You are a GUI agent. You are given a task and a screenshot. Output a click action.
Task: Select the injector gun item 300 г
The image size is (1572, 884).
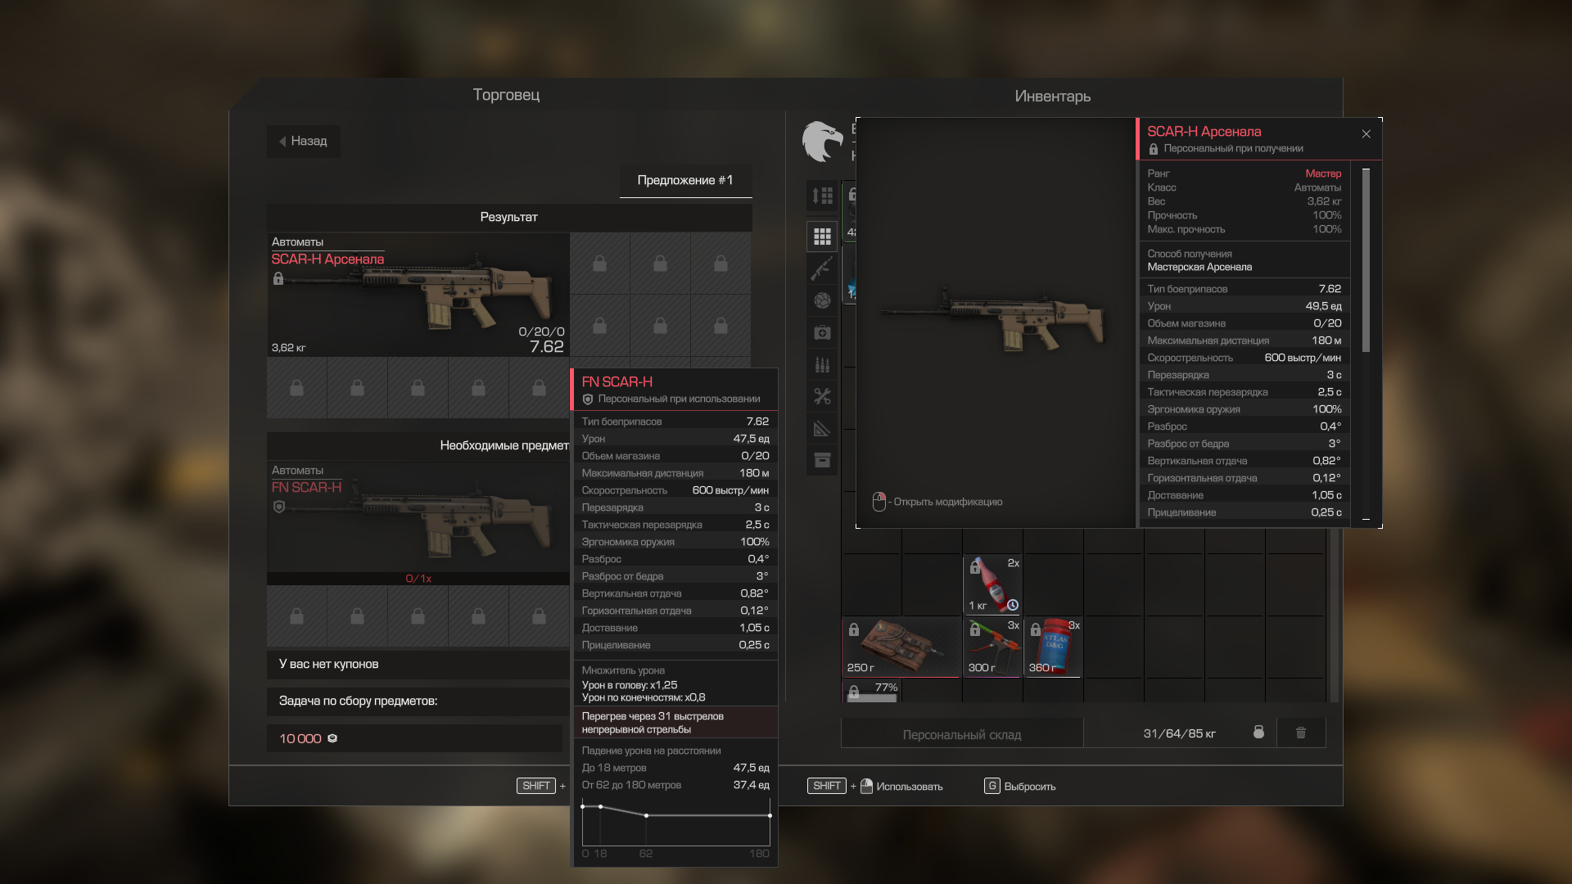coord(992,647)
